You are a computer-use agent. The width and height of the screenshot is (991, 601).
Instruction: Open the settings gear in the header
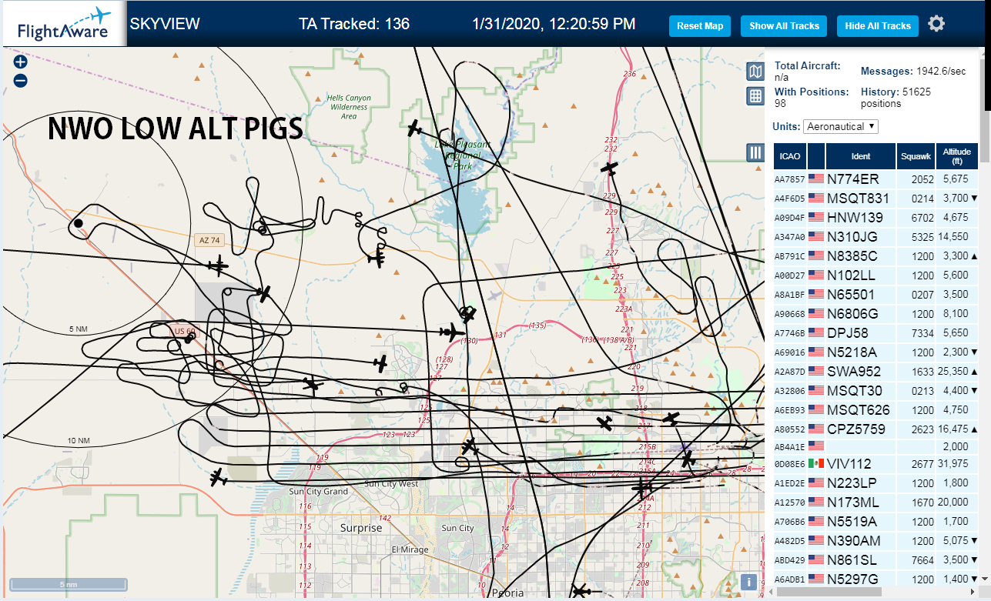[x=936, y=24]
